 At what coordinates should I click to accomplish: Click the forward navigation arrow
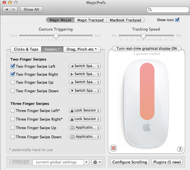coord(14,9)
